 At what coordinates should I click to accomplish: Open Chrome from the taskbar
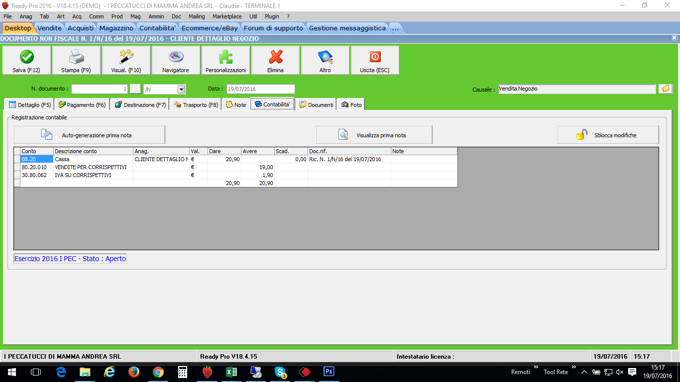(158, 372)
